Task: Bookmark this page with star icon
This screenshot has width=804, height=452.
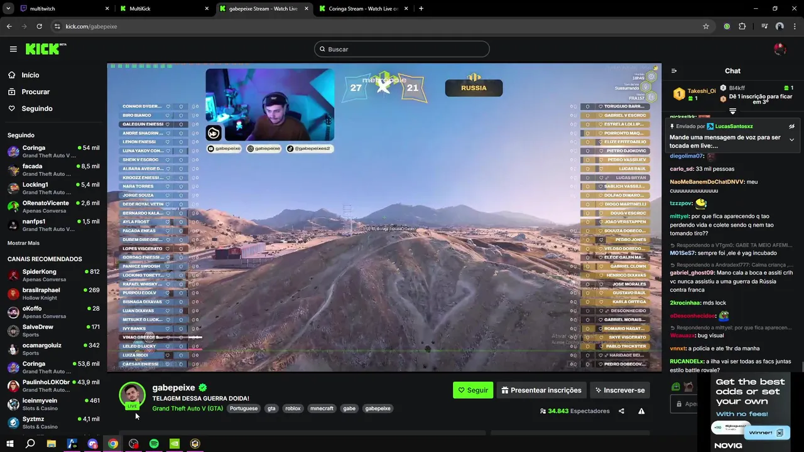Action: pyautogui.click(x=706, y=26)
